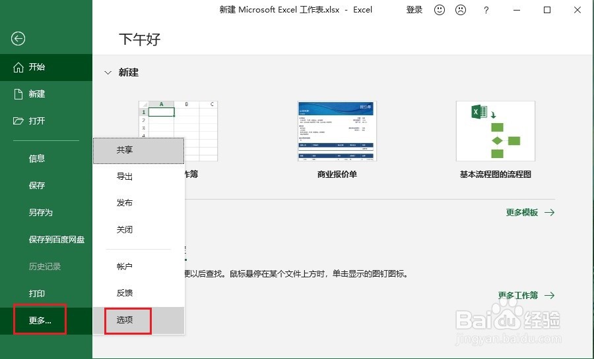Minimize the Excel window

click(x=517, y=10)
